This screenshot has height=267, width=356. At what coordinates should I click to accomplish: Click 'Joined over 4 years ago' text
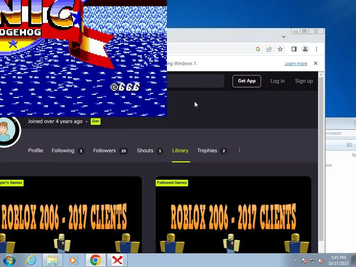click(x=55, y=121)
